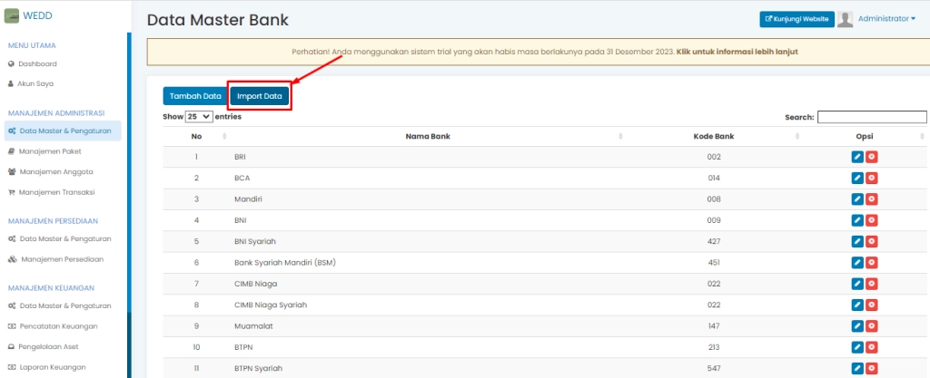Click the Tambah Data button
This screenshot has width=930, height=378.
click(x=195, y=96)
